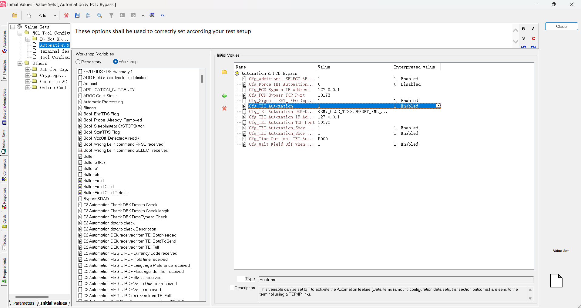This screenshot has width=581, height=308.
Task: Select the Workshop radio button
Action: 116,61
